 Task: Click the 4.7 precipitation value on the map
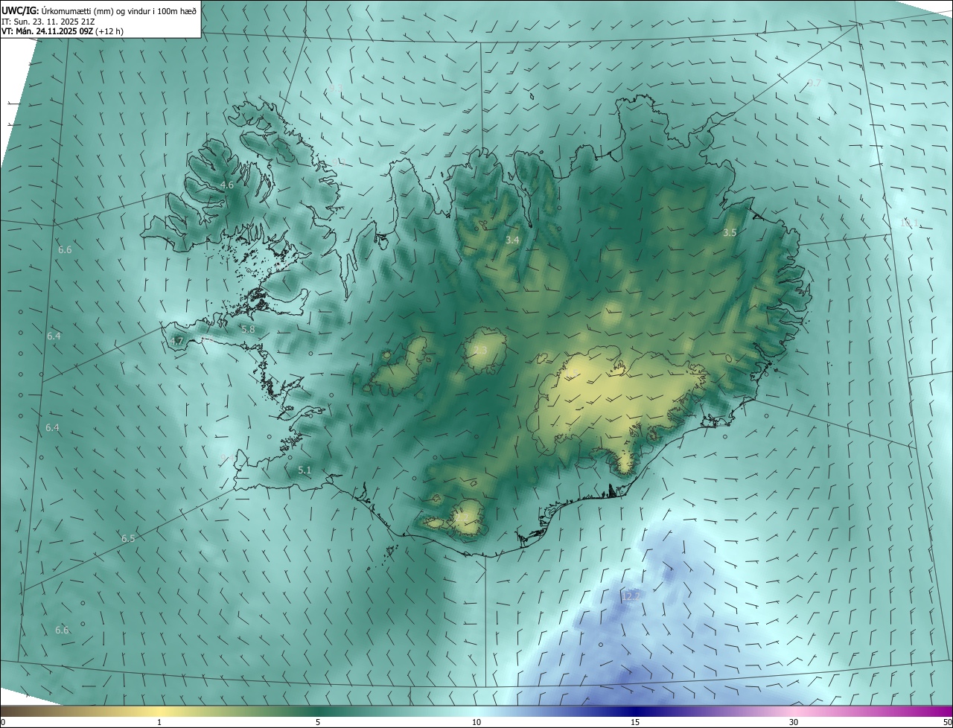pyautogui.click(x=176, y=342)
